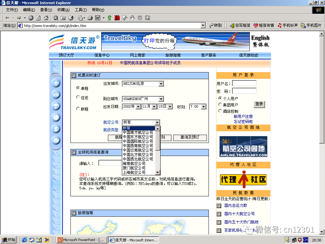Click the car sidebar icon
Viewport: 325px width, 244px height.
(56, 94)
